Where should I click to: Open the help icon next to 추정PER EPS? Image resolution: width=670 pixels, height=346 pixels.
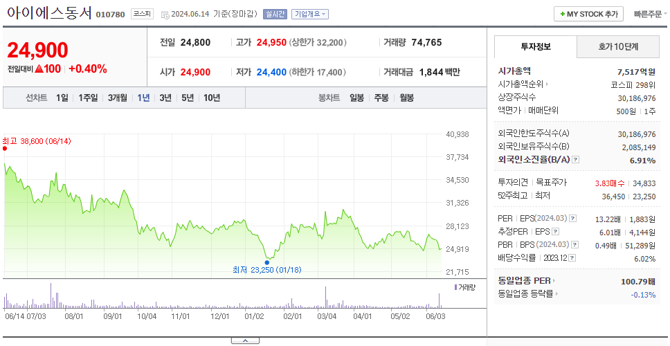pos(556,232)
